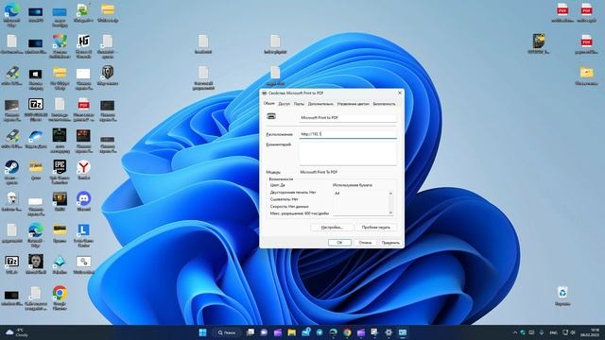Open the Windows Start menu
The height and width of the screenshot is (340, 605).
click(x=202, y=332)
